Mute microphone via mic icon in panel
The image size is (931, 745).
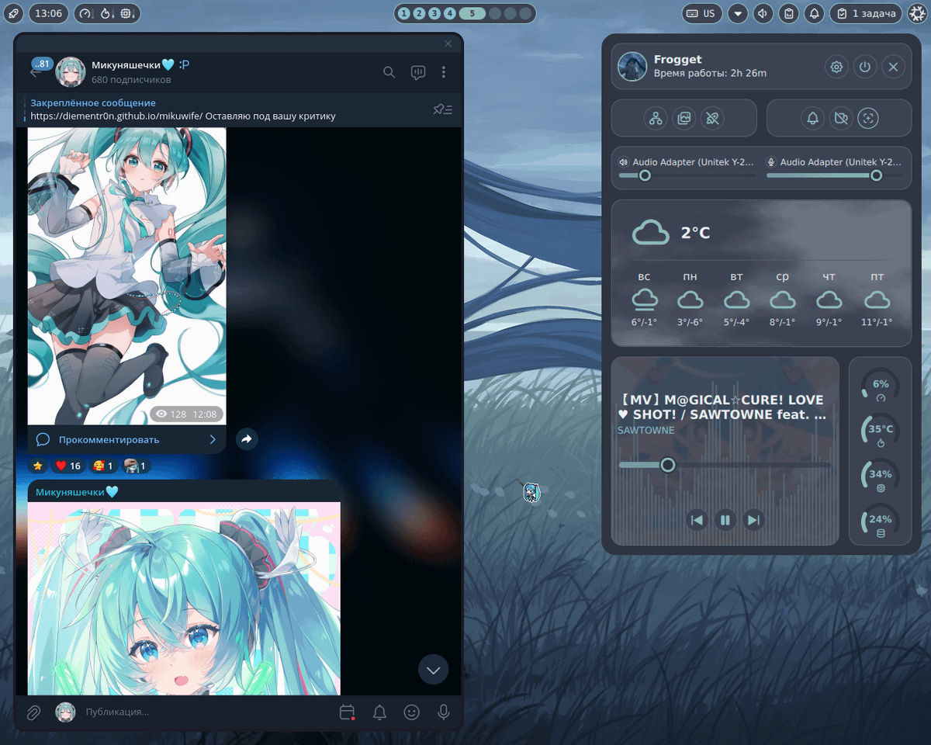[771, 162]
